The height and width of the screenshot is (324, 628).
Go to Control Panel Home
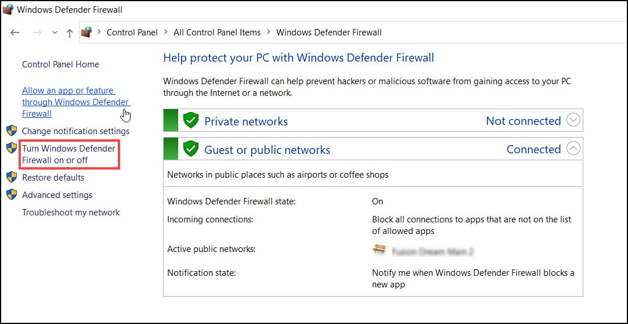[x=60, y=64]
